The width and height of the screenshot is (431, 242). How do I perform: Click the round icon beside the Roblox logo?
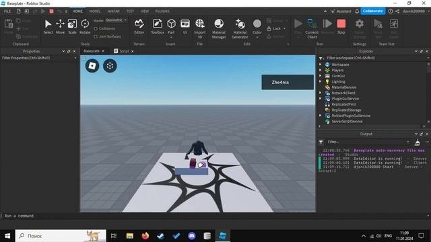click(x=110, y=66)
